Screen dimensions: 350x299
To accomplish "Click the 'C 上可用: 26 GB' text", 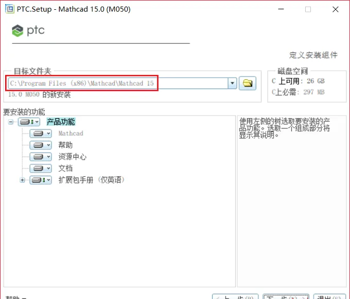I will pyautogui.click(x=298, y=81).
